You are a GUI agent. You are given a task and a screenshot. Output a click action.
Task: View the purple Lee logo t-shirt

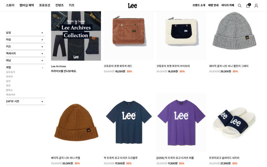[181, 122]
